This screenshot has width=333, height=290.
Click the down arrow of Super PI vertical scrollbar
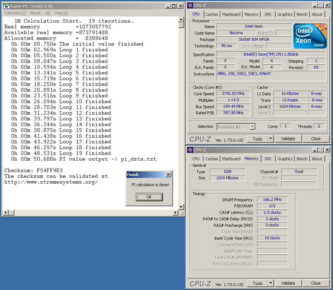(x=181, y=207)
